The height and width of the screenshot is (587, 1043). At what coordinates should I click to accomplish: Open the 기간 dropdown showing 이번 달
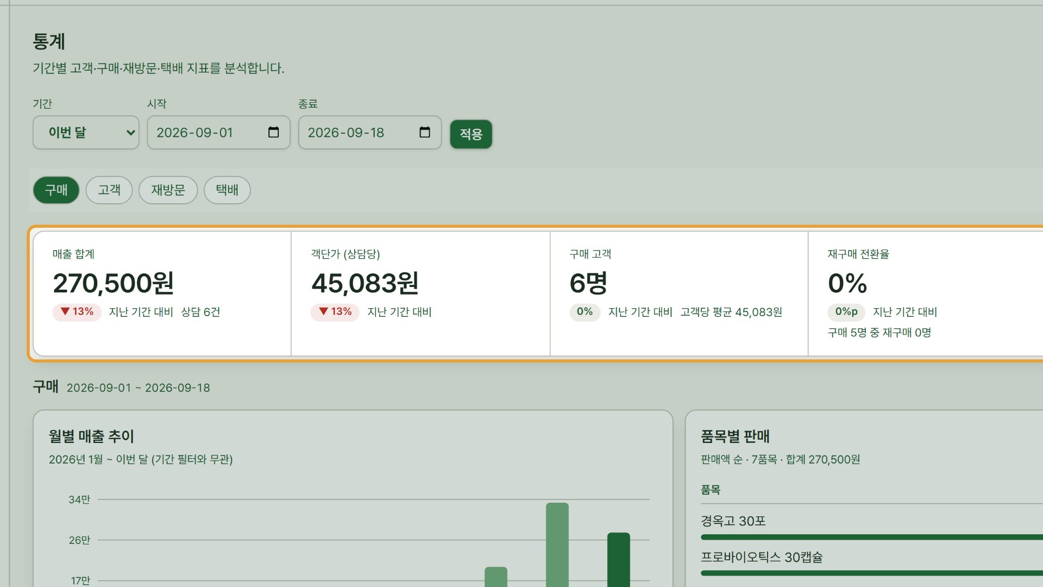point(86,133)
